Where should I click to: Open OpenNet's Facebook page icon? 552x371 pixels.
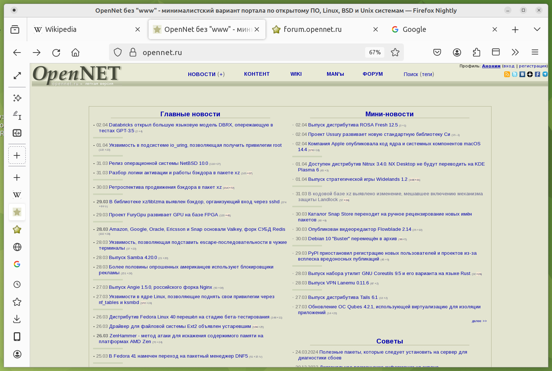pyautogui.click(x=538, y=74)
